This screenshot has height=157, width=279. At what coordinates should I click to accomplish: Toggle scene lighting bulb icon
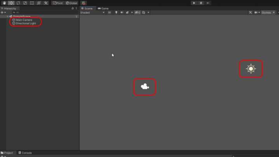pyautogui.click(x=116, y=12)
